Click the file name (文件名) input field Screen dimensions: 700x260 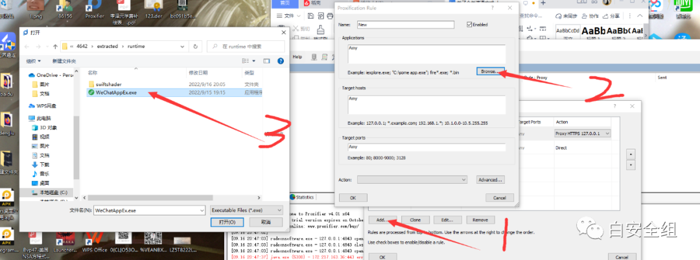(146, 210)
